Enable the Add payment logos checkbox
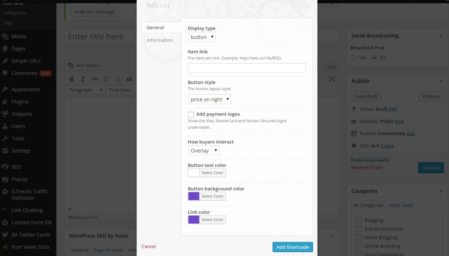The height and width of the screenshot is (256, 449). click(191, 115)
